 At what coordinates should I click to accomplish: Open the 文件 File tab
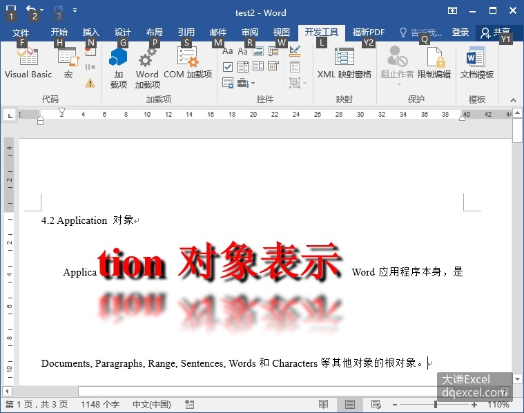[21, 32]
